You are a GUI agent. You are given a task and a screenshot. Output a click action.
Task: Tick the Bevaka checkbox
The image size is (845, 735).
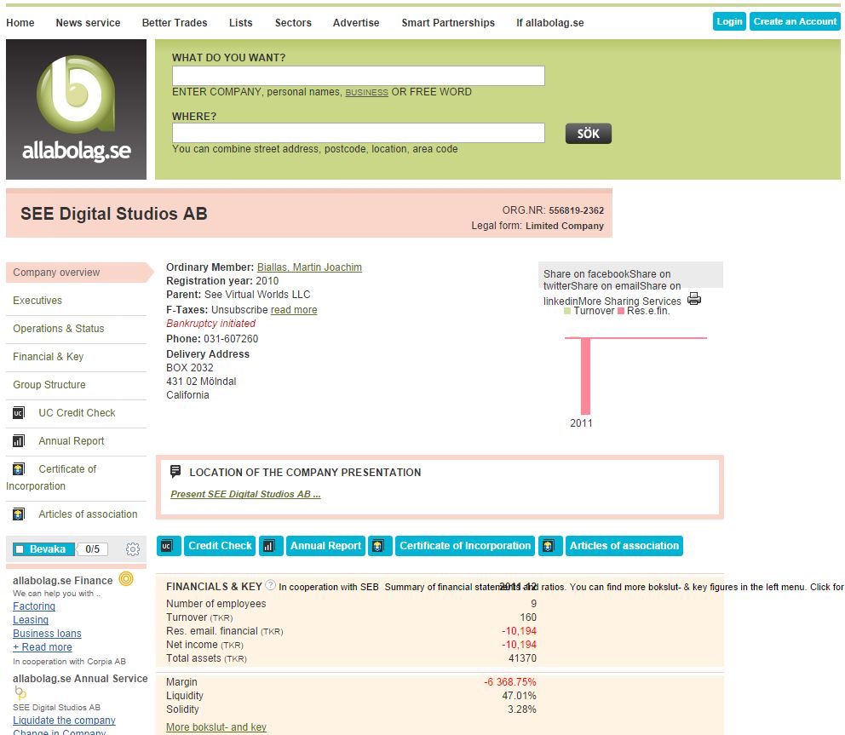click(x=20, y=549)
